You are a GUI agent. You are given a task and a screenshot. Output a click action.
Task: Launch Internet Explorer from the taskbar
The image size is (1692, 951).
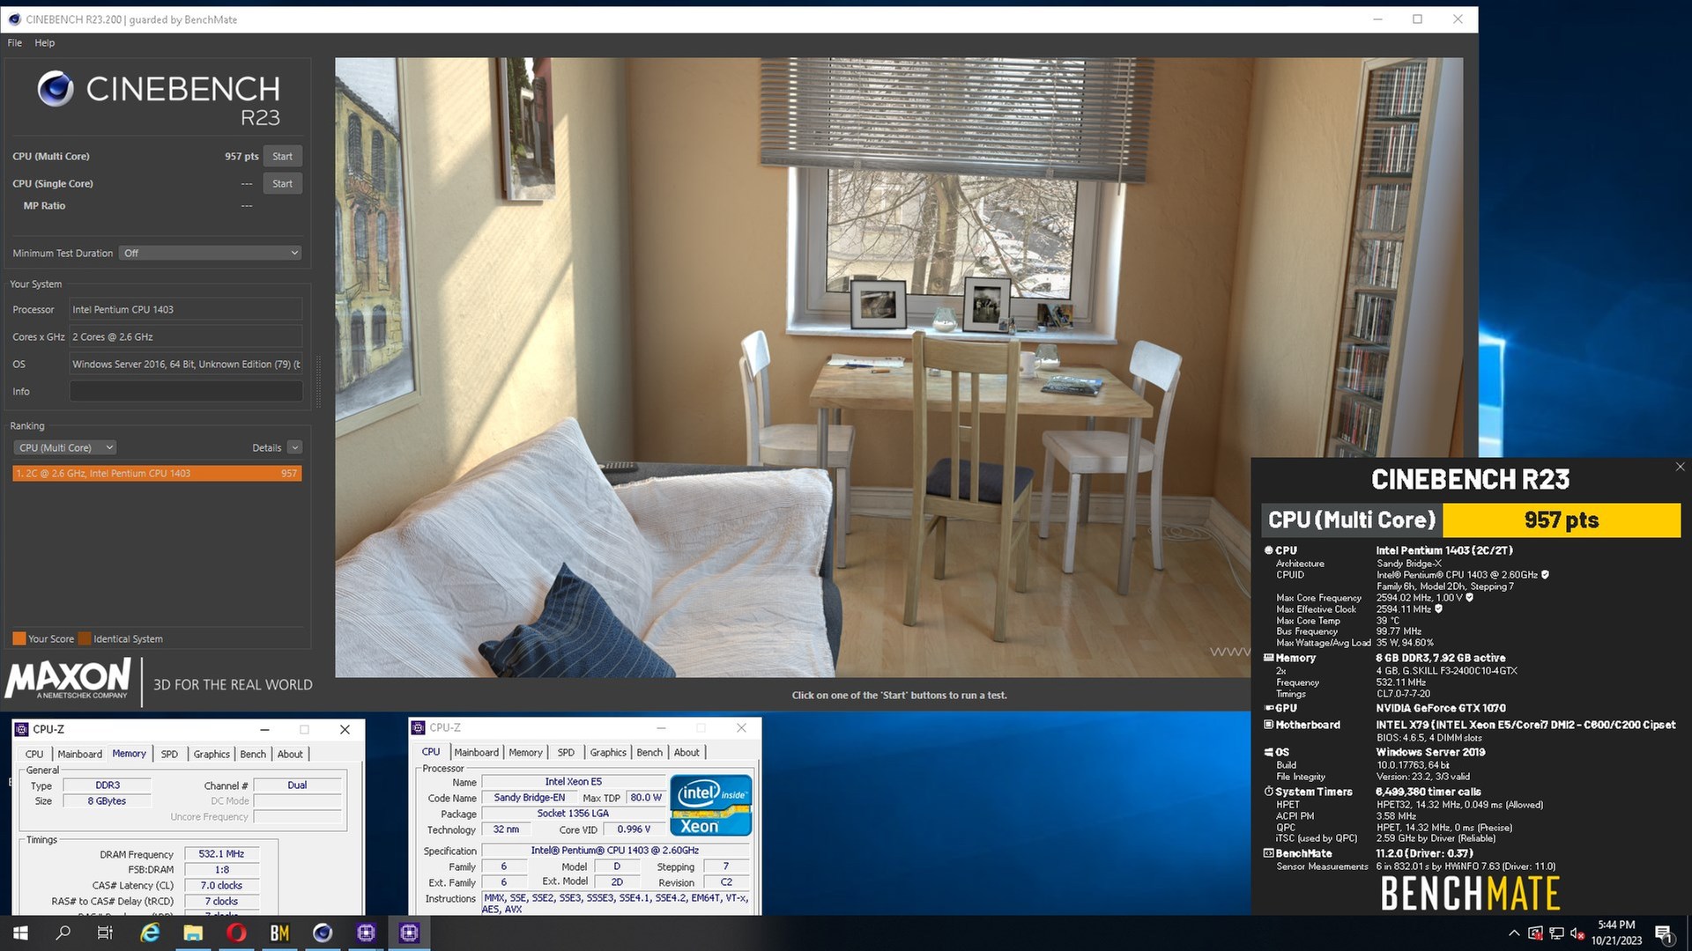pos(150,933)
